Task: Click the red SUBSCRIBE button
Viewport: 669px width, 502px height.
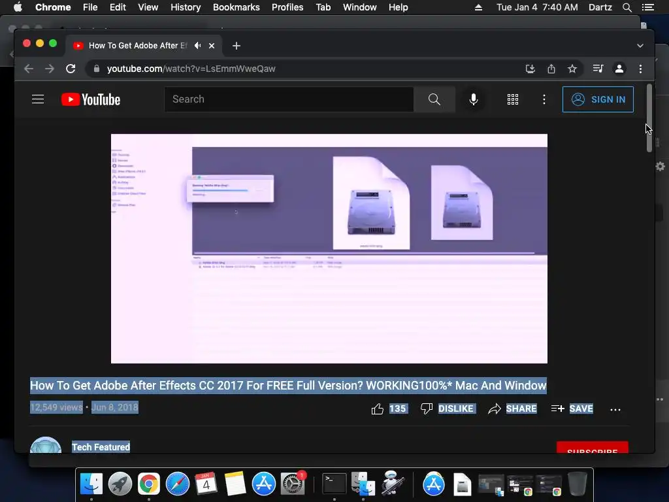Action: [592, 447]
